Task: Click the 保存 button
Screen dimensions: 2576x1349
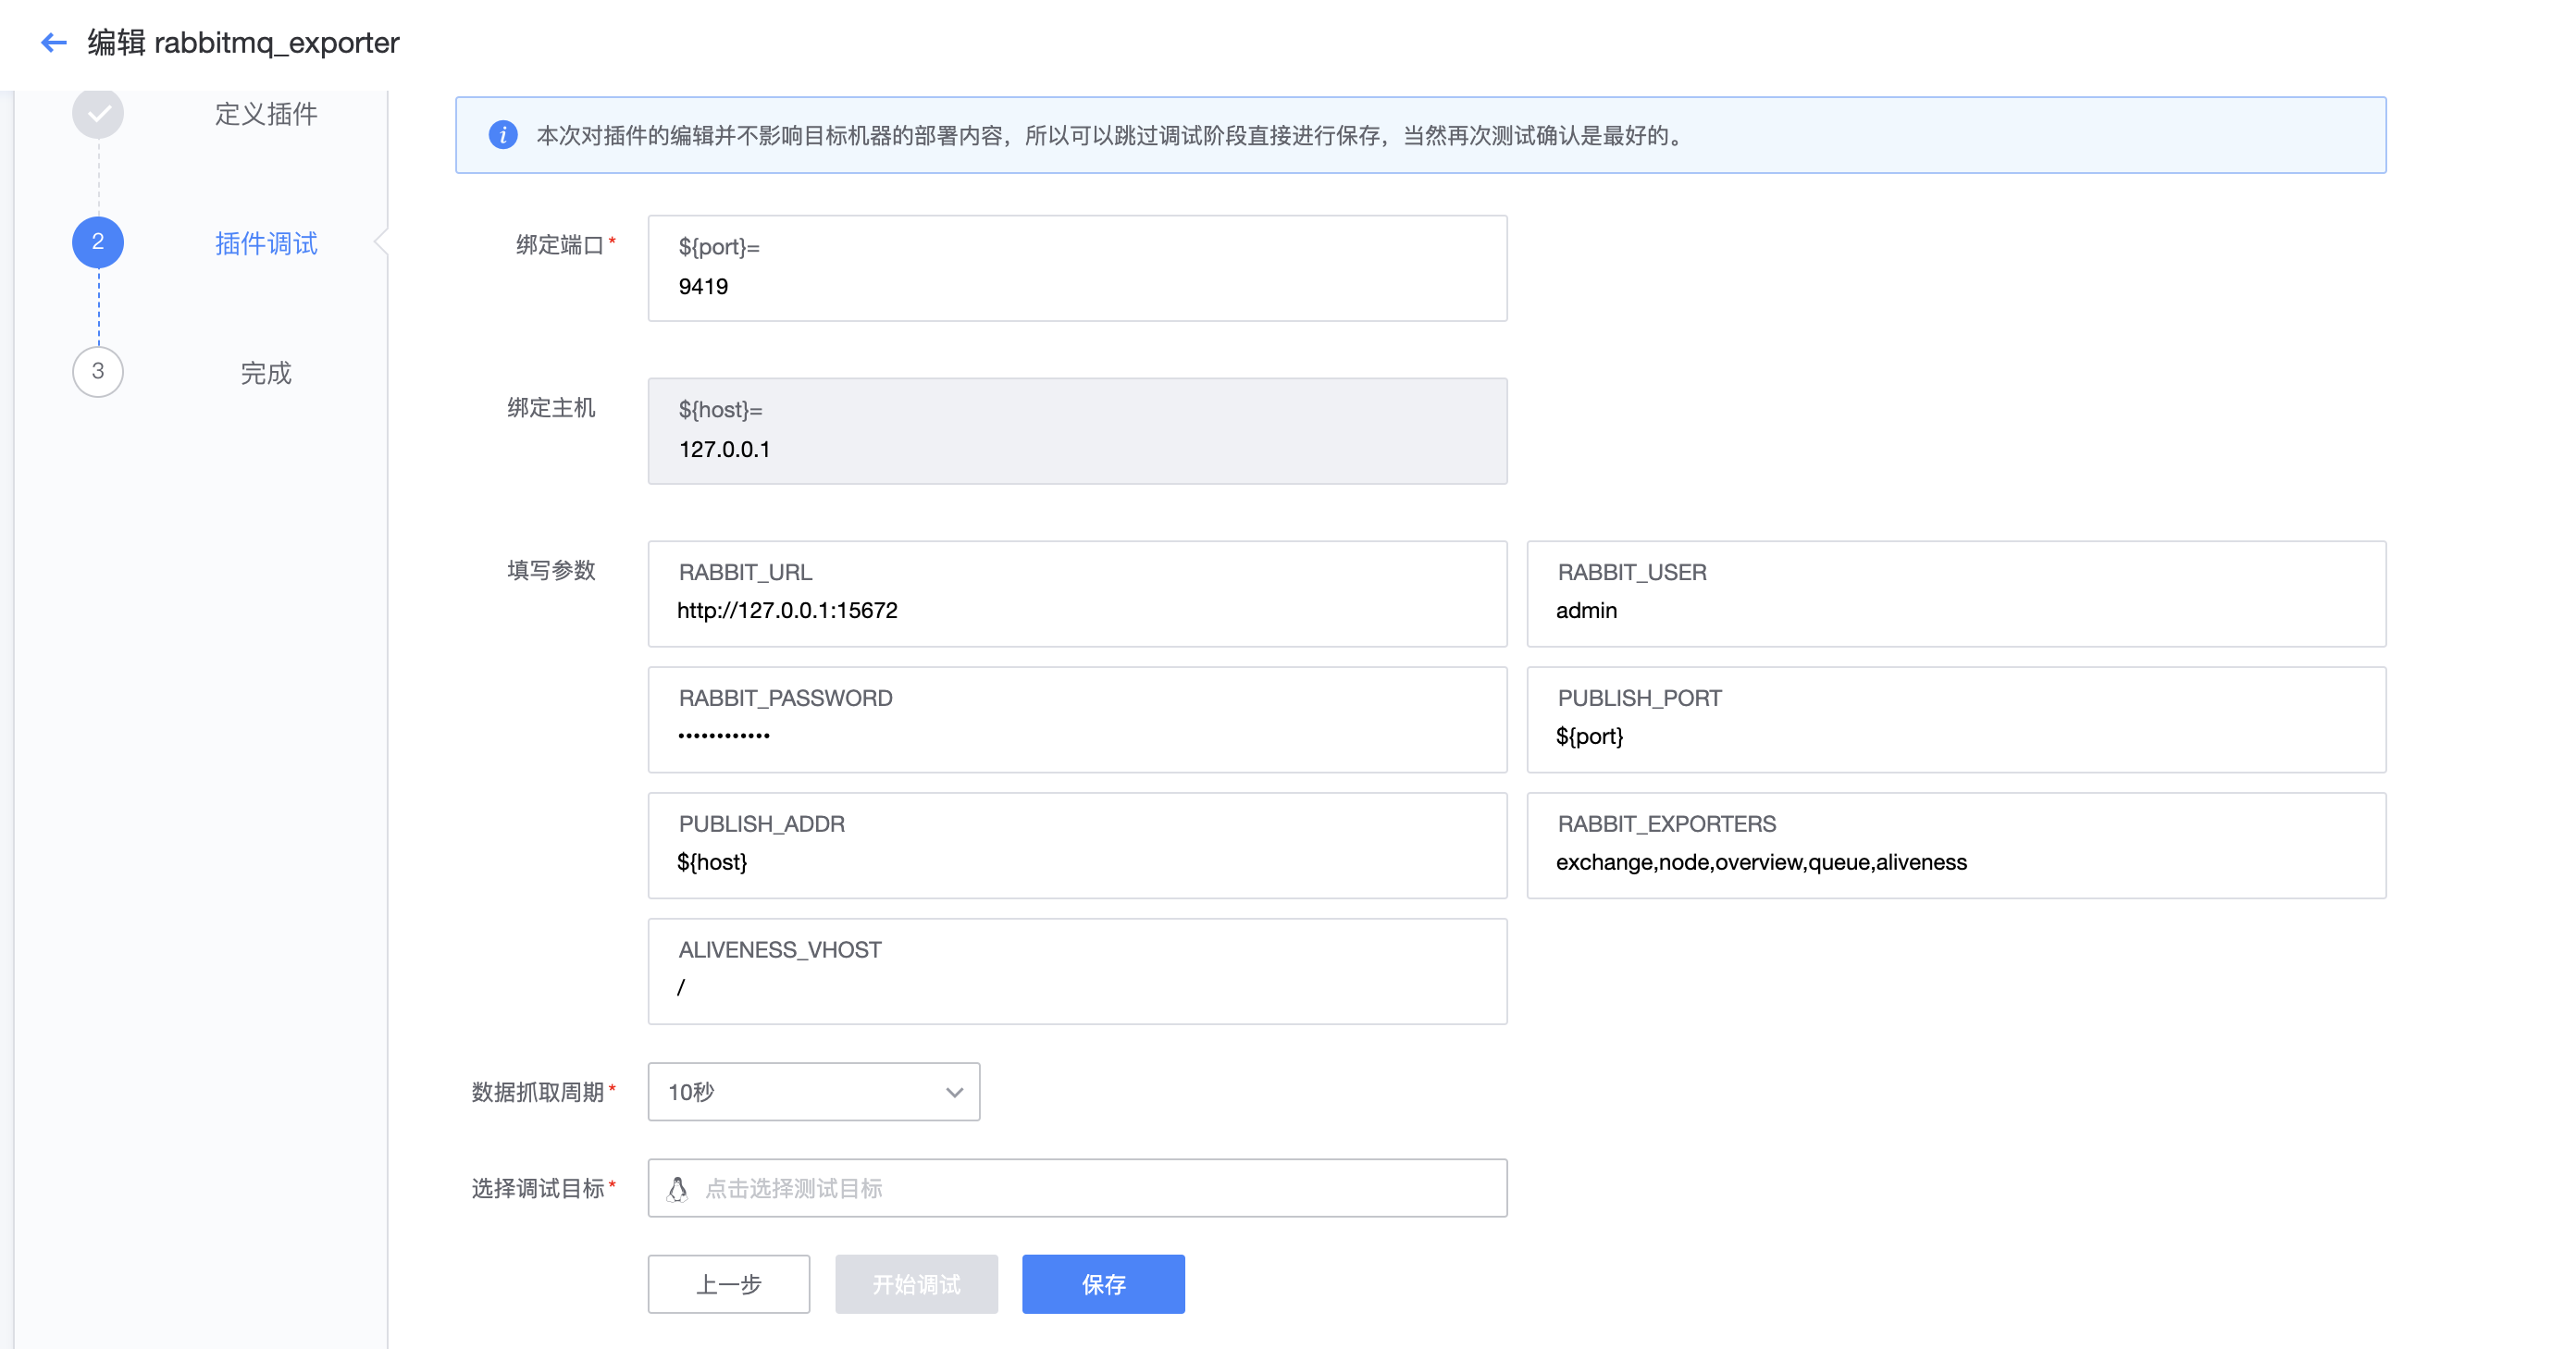Action: 1103,1284
